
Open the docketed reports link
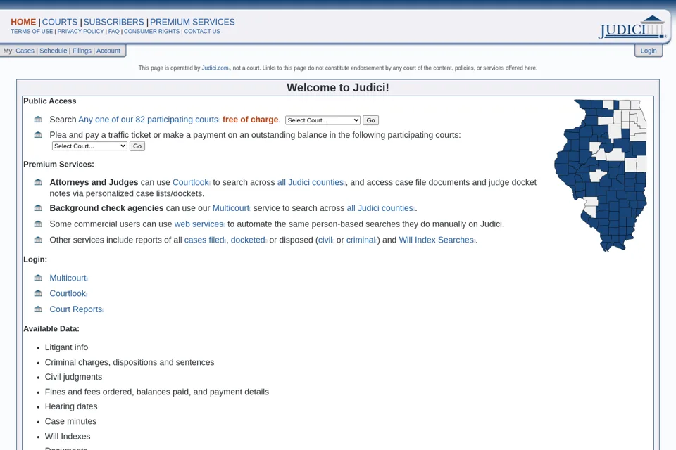point(248,240)
